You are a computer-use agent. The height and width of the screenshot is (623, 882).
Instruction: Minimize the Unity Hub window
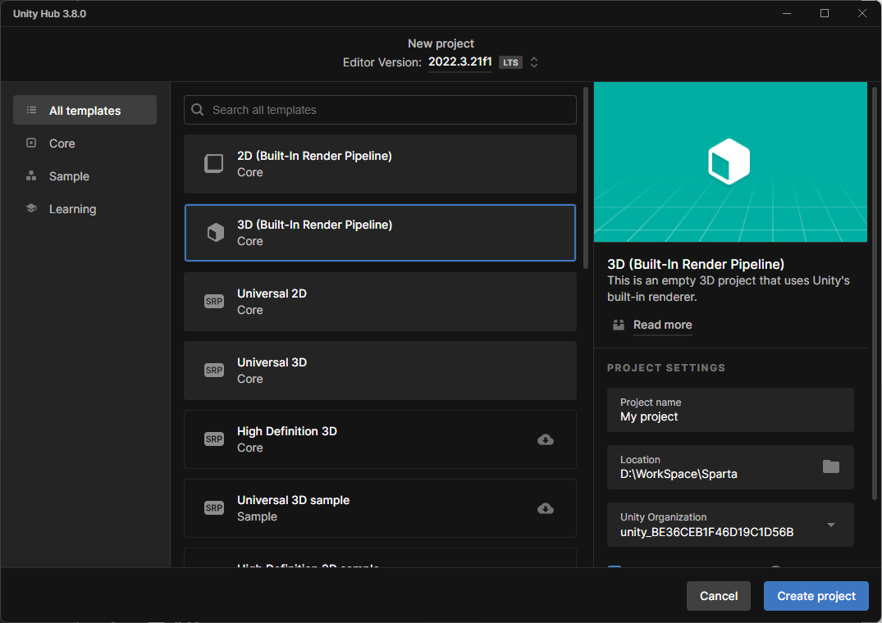click(x=787, y=13)
